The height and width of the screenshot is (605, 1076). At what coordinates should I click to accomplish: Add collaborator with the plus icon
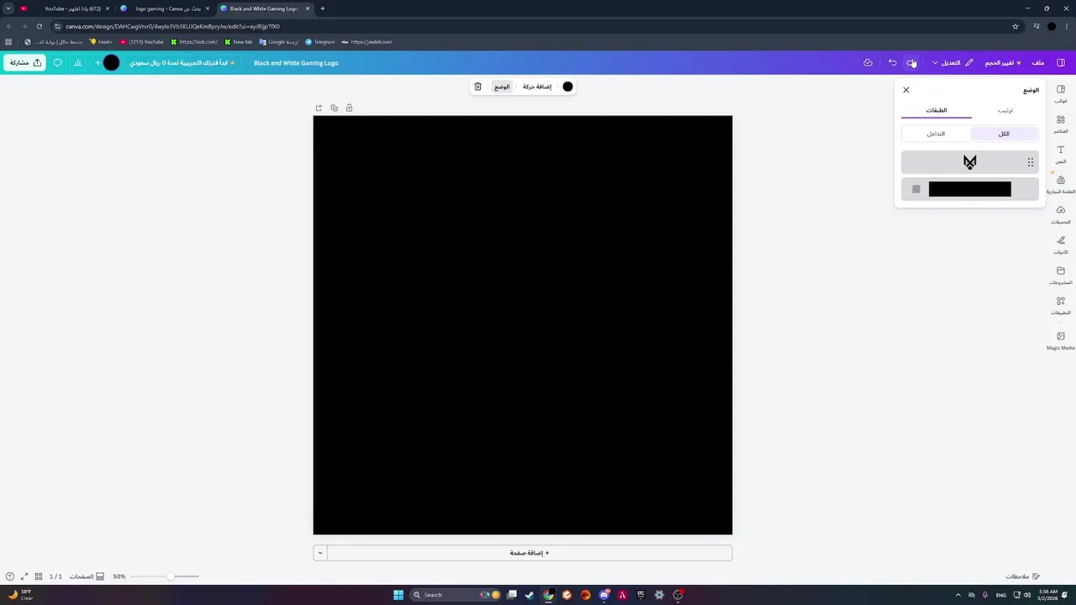[x=98, y=63]
